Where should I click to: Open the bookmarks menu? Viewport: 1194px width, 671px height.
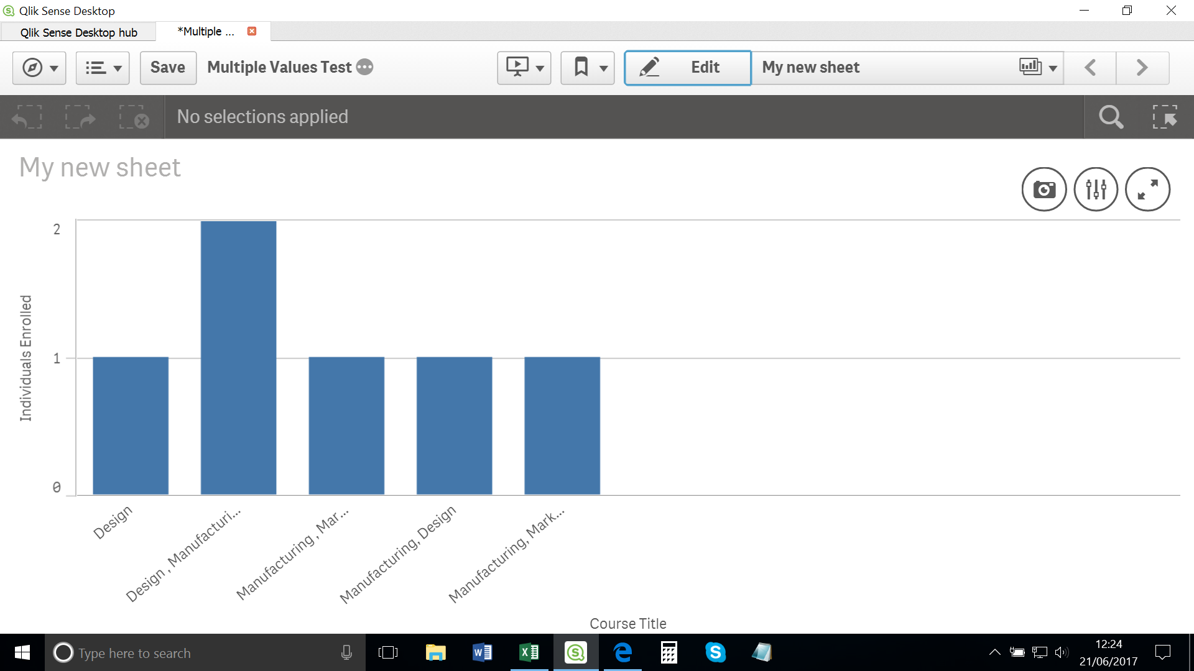[588, 68]
